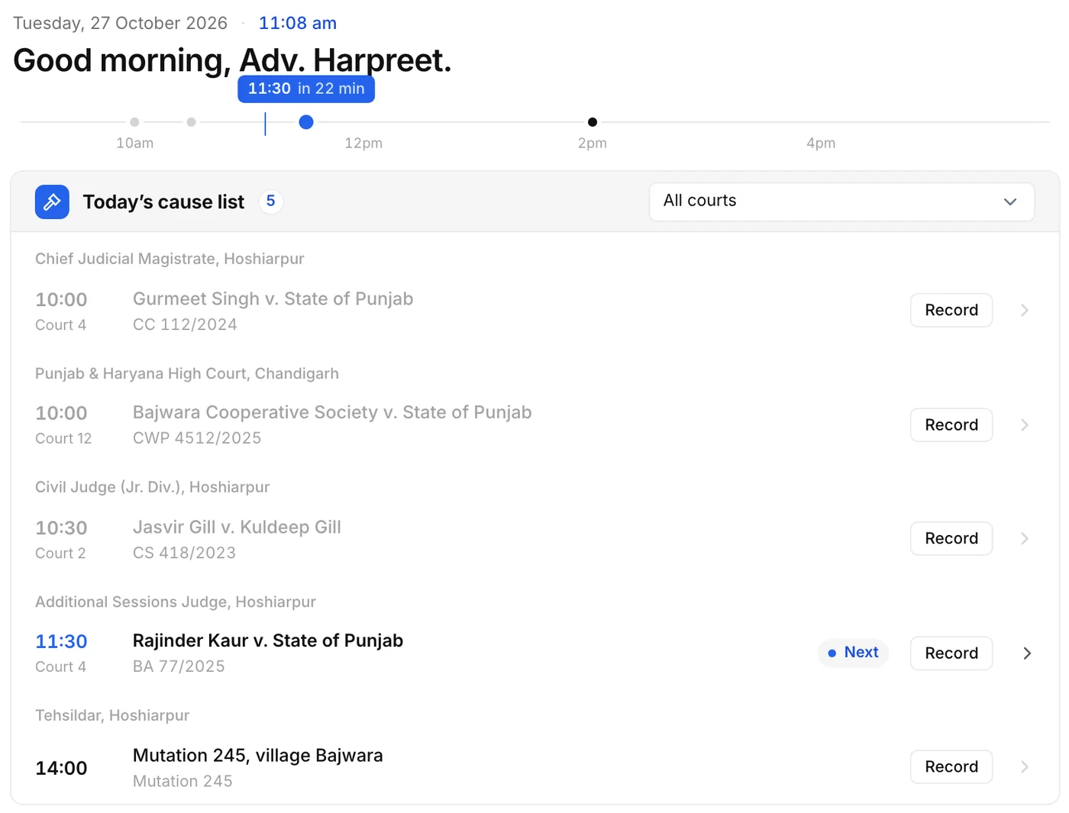This screenshot has width=1069, height=813.
Task: Record outcome for Gurmeet Singh v. State of Punjab
Action: [951, 310]
